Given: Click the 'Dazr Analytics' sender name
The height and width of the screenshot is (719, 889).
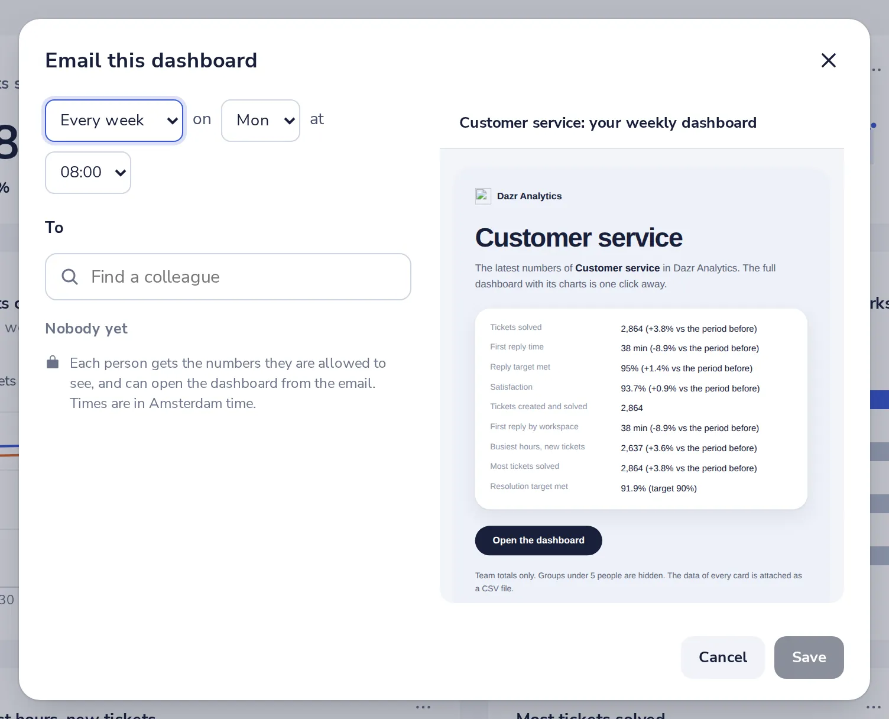Looking at the screenshot, I should tap(529, 196).
